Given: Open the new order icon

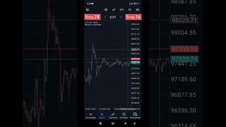Looking at the screenshot, I should tap(137, 10).
